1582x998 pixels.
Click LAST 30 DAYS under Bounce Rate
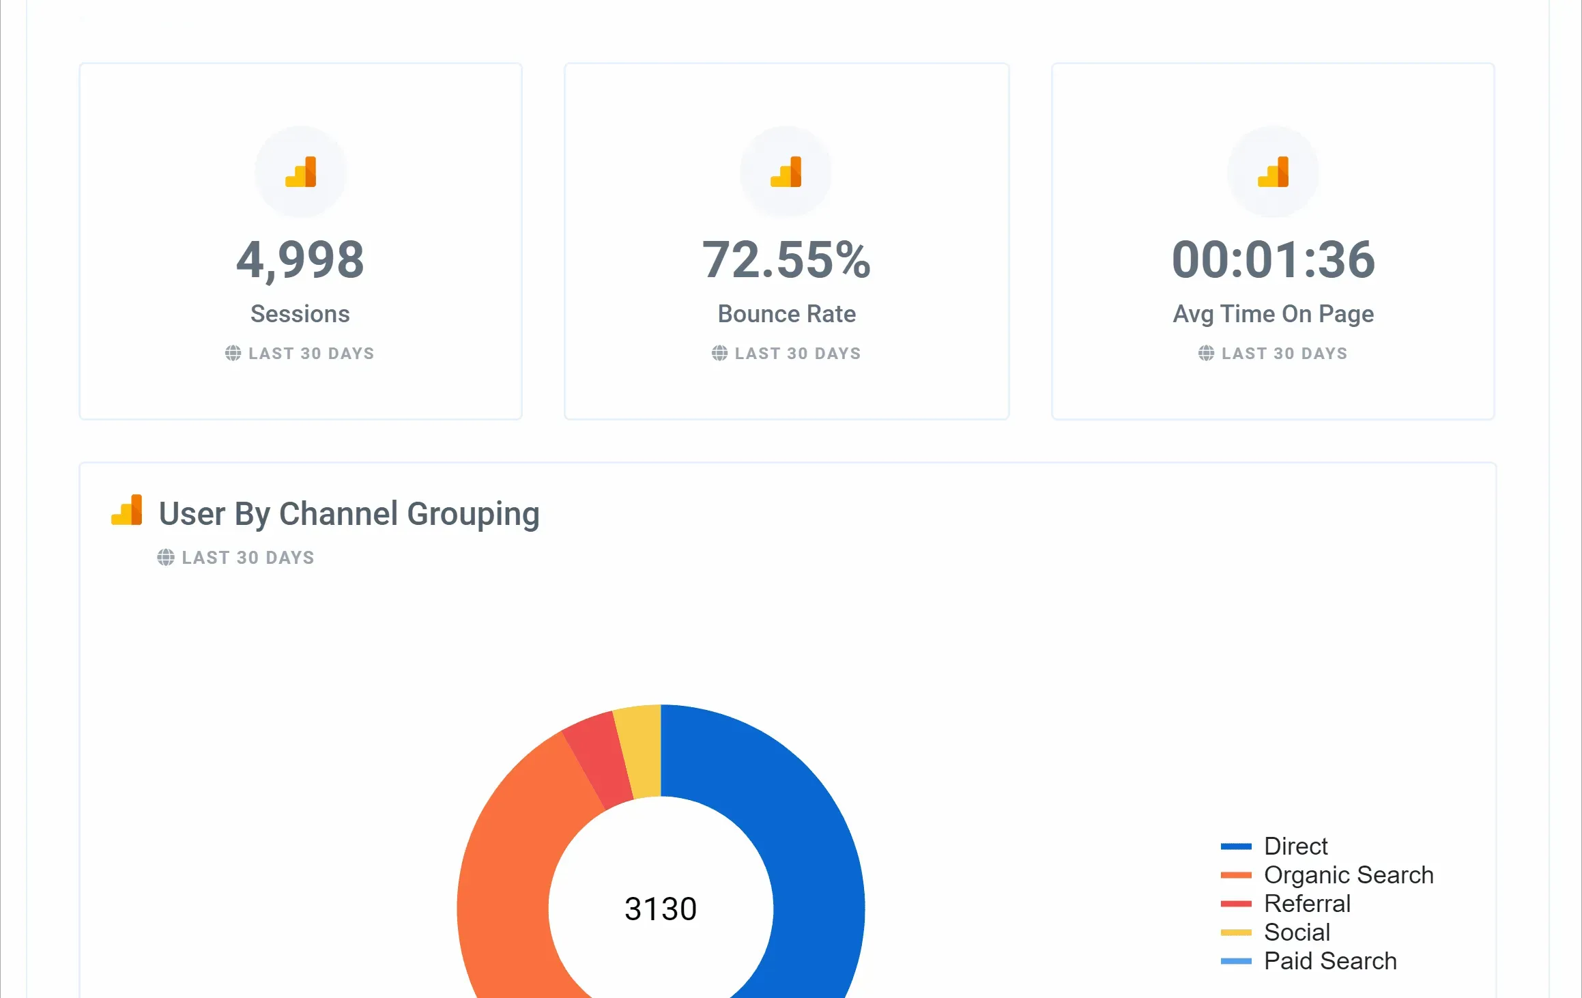[799, 354]
